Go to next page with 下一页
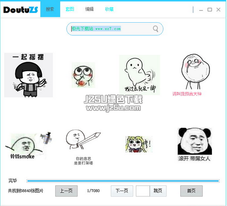Image resolution: width=227 pixels, height=206 pixels. [x=122, y=191]
